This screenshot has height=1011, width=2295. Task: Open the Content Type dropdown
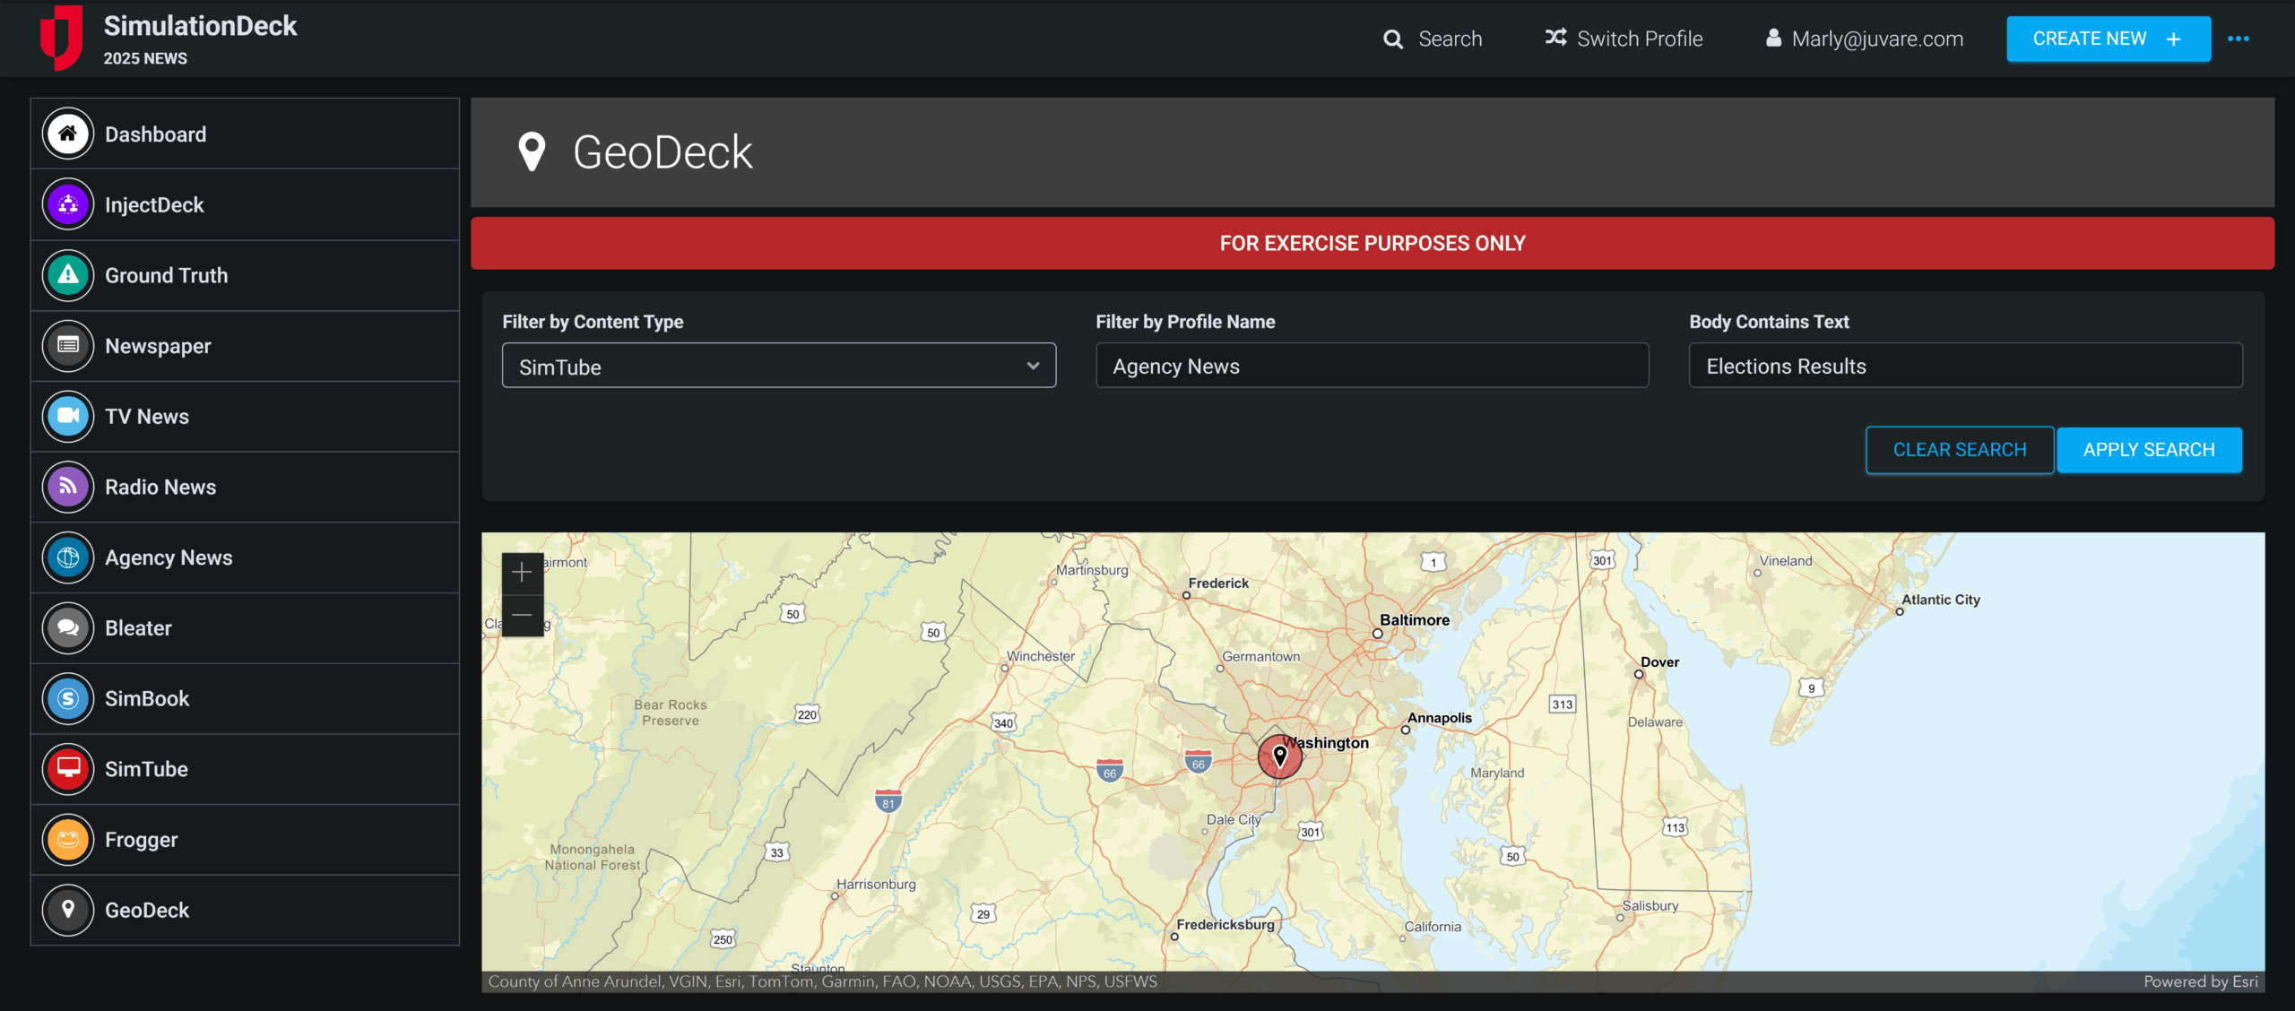tap(778, 366)
